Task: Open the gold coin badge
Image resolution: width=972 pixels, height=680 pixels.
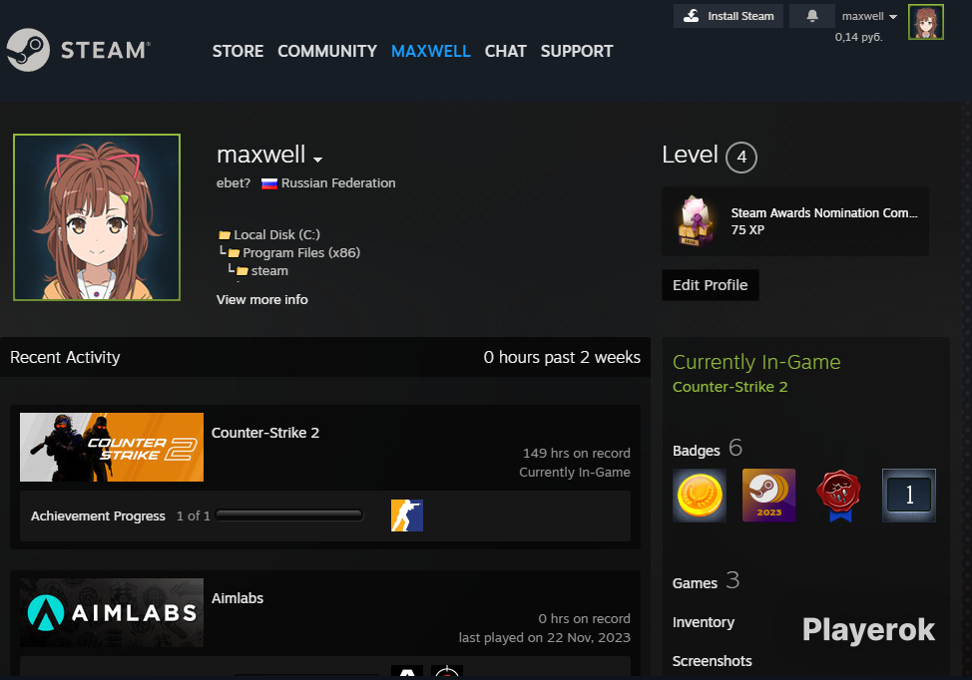Action: pos(700,496)
